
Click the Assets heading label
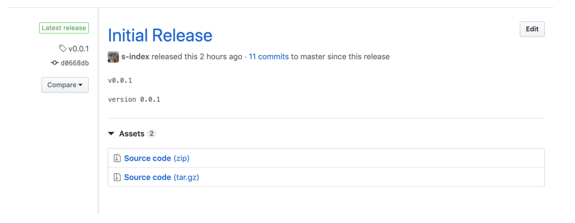132,134
